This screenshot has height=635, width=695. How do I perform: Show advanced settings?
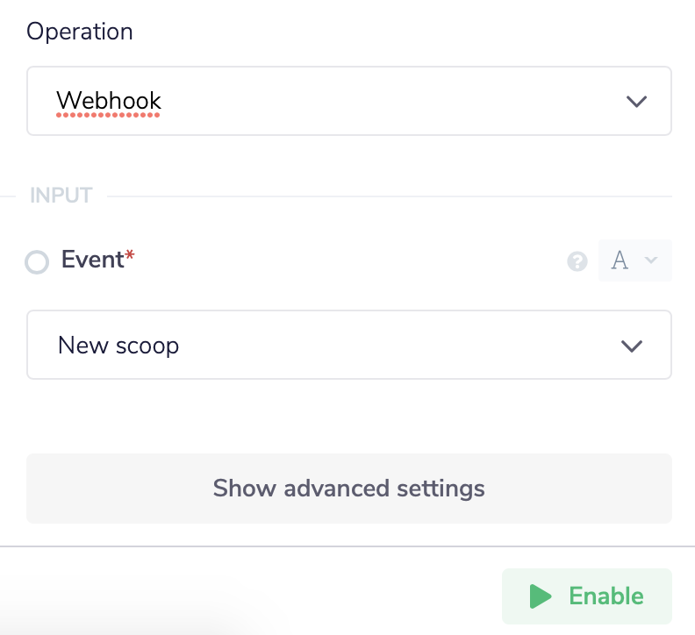click(348, 488)
